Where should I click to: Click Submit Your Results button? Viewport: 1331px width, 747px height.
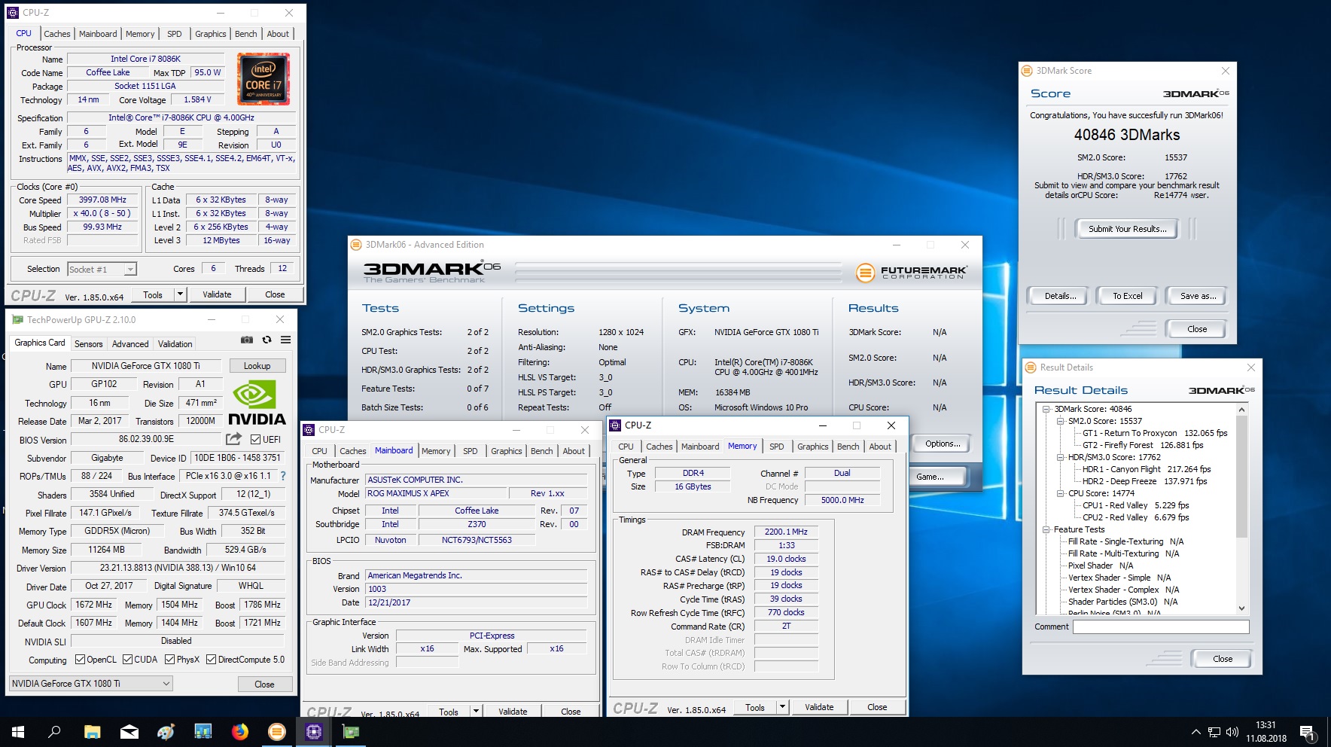point(1127,229)
